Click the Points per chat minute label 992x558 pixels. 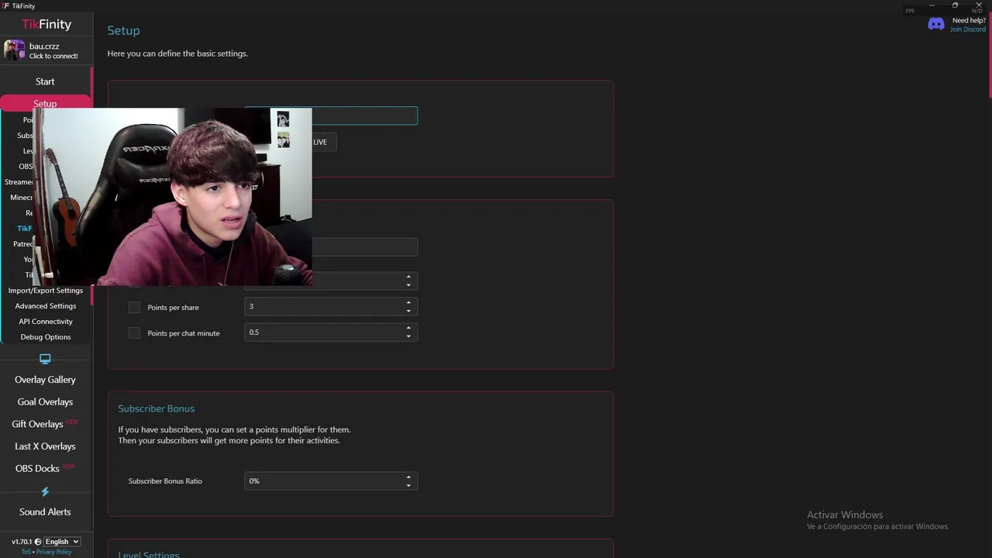pyautogui.click(x=184, y=333)
